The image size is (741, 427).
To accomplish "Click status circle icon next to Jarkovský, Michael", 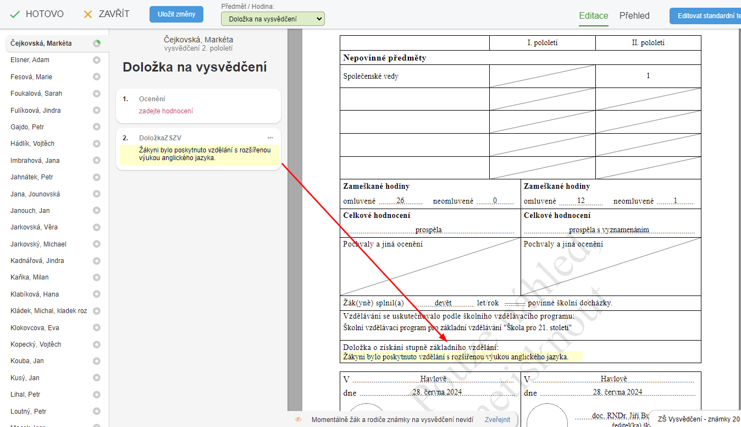I will tap(97, 244).
